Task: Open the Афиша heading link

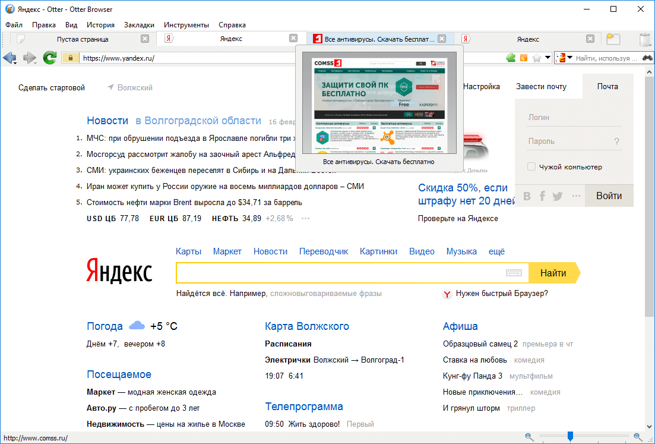Action: coord(460,326)
